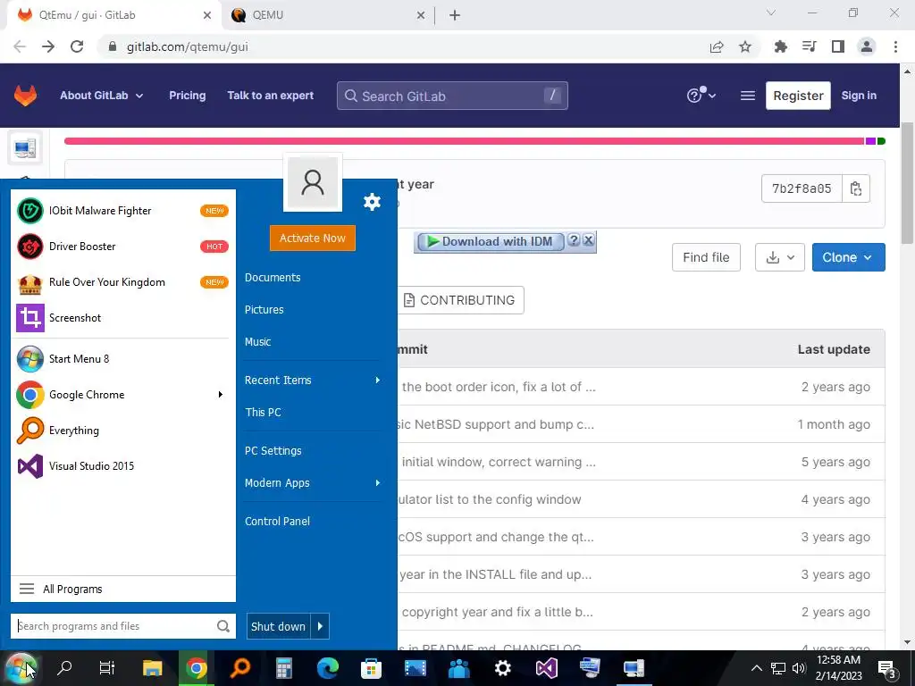Screen dimensions: 915x686
Task: Open Control Panel from start menu
Action: [277, 522]
